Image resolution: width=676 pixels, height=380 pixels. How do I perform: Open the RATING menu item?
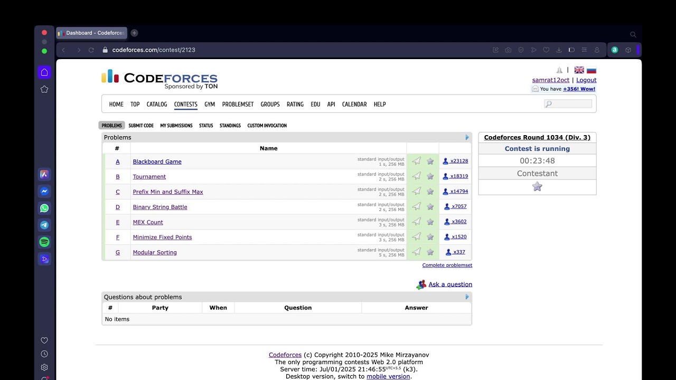pyautogui.click(x=295, y=104)
